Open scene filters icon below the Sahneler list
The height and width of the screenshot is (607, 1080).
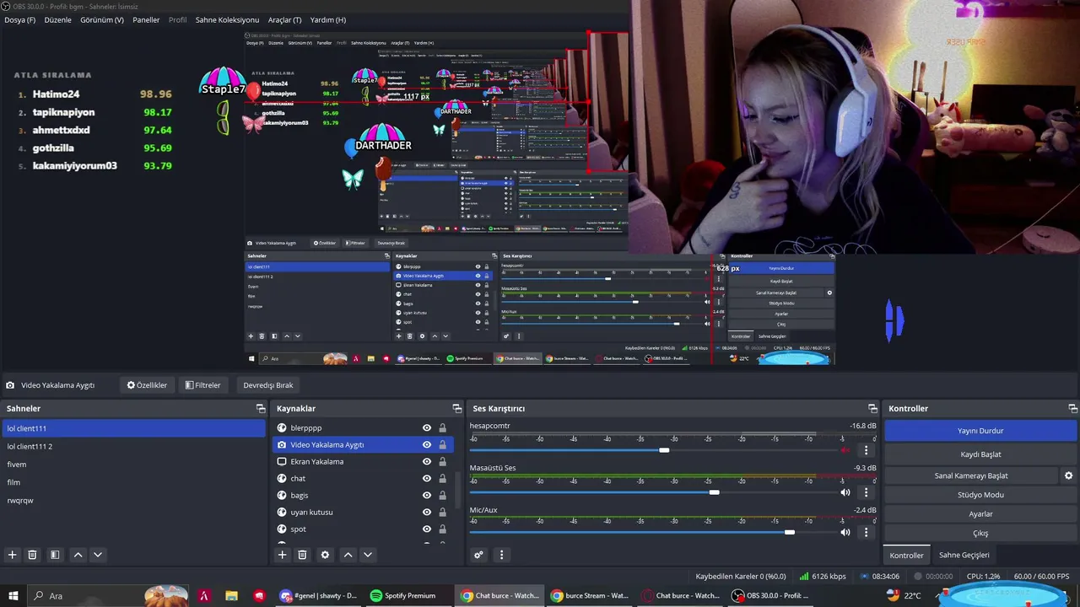(x=55, y=555)
